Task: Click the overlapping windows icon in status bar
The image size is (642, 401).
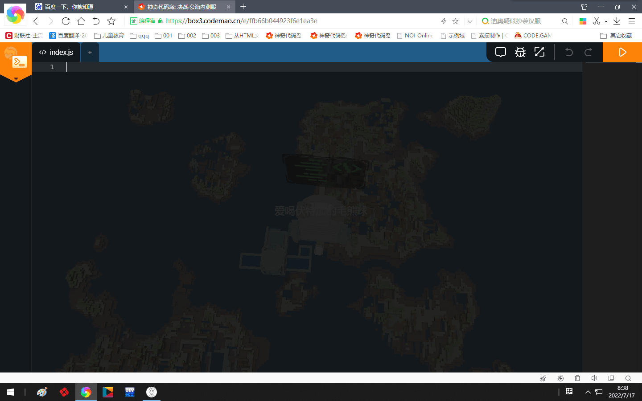Action: (611, 378)
